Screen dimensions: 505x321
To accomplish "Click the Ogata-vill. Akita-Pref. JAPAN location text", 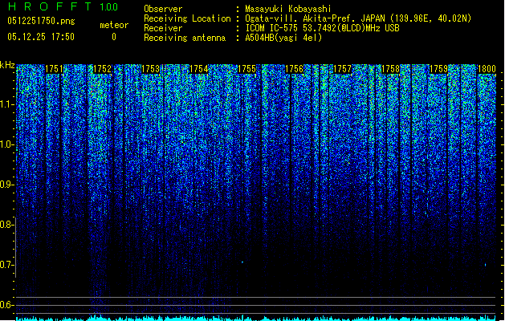I will (358, 18).
